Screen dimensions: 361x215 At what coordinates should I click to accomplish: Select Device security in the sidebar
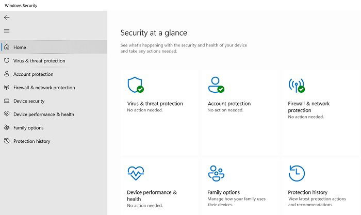(x=54, y=101)
